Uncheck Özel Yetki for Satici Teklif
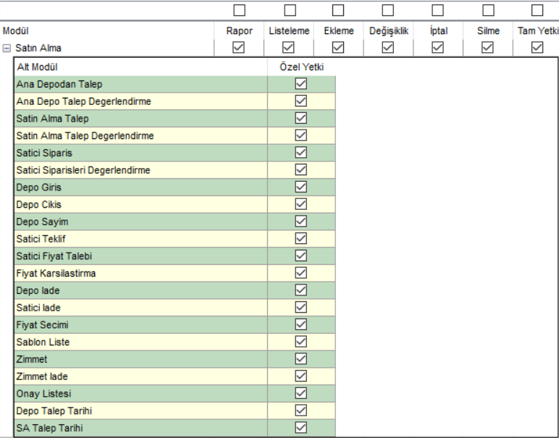This screenshot has width=559, height=438. [301, 238]
